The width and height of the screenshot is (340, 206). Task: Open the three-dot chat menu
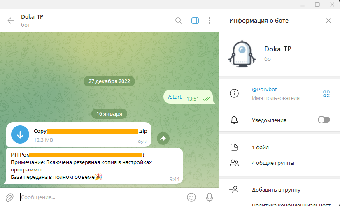[x=209, y=21]
